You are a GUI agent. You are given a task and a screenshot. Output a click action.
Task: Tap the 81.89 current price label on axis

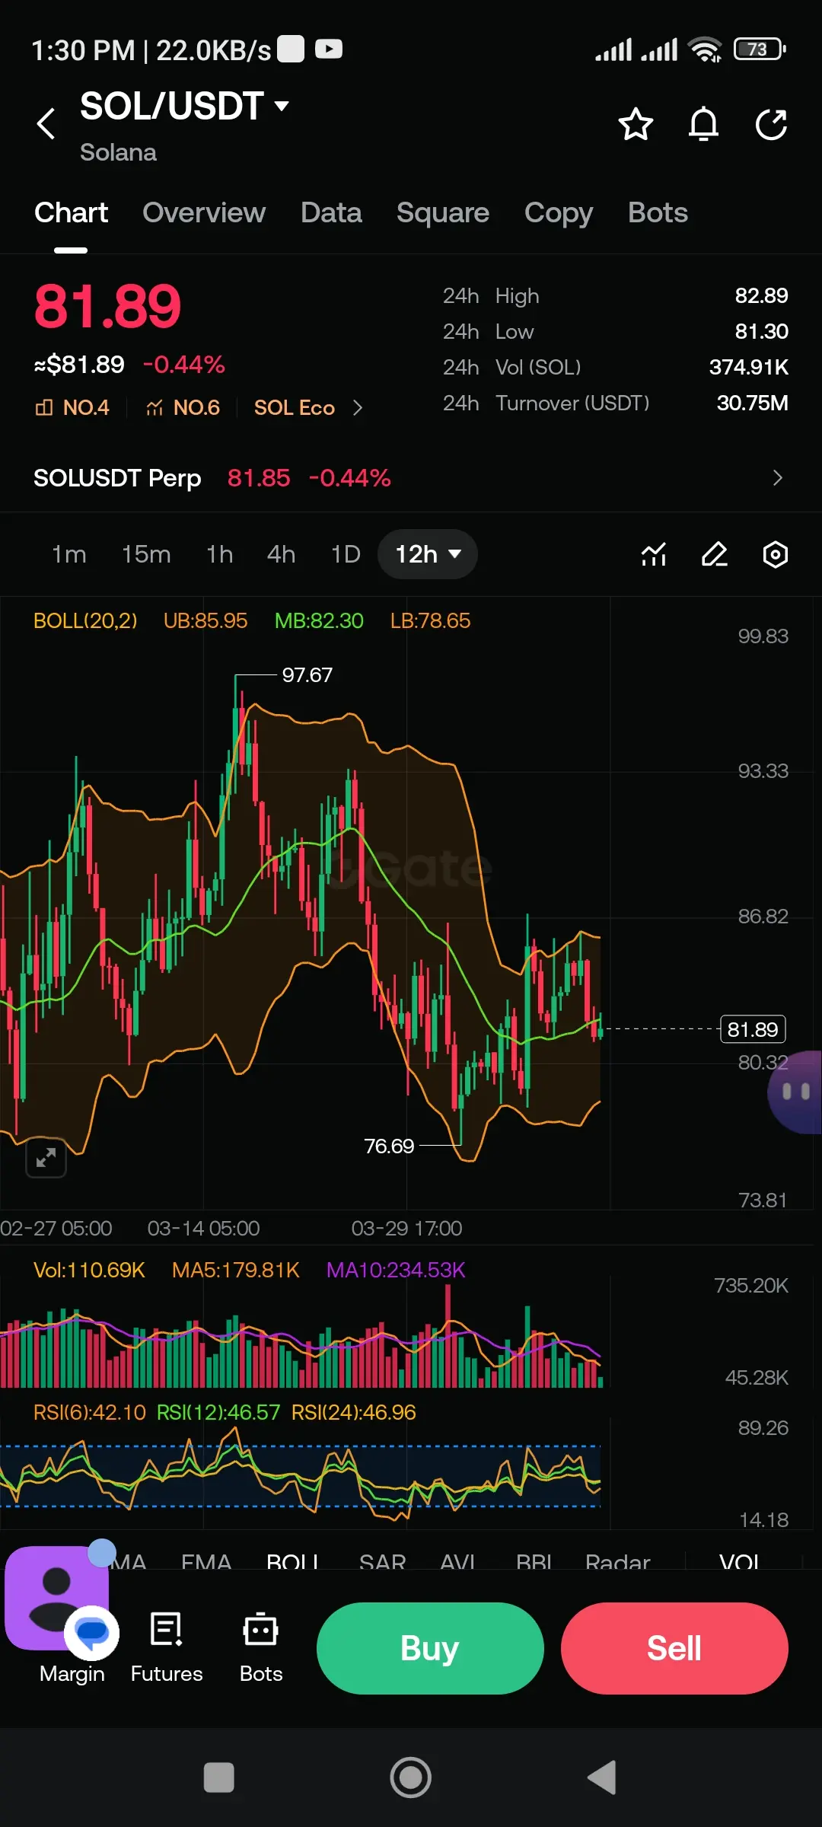[753, 1029]
